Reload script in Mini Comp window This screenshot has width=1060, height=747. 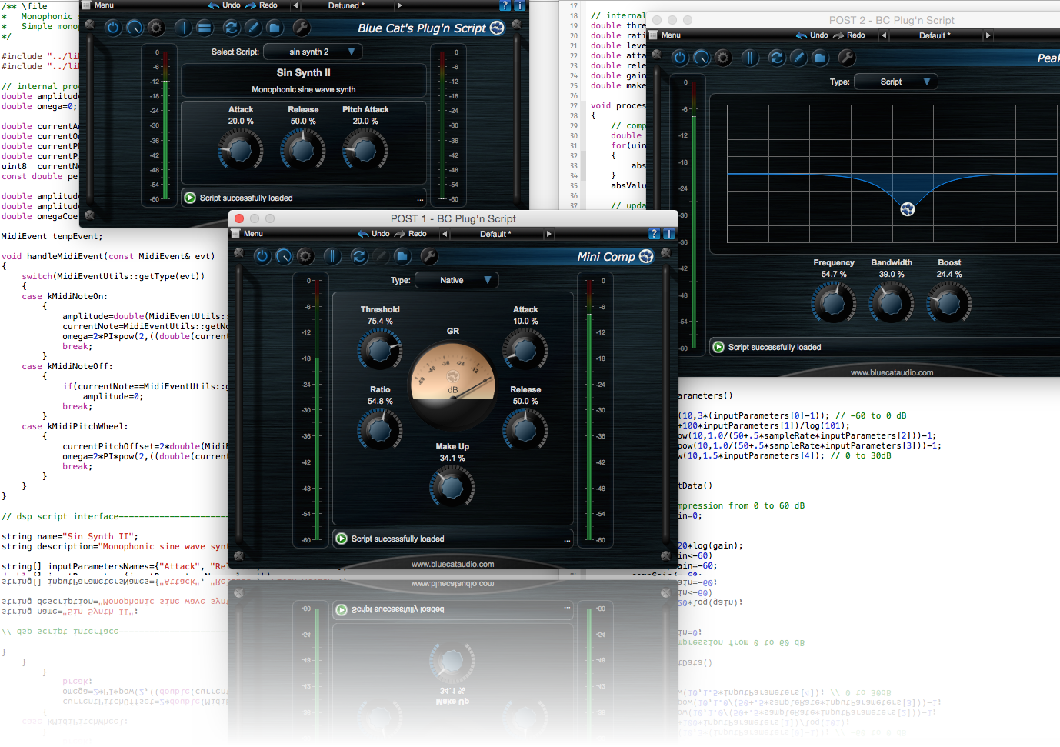[x=359, y=256]
